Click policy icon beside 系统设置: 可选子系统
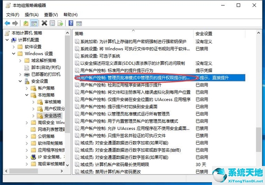This screenshot has width=265, height=185. (77, 56)
